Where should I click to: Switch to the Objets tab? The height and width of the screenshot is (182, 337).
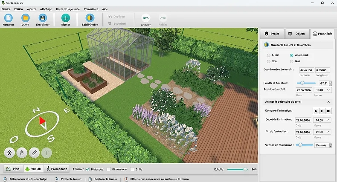click(x=297, y=34)
